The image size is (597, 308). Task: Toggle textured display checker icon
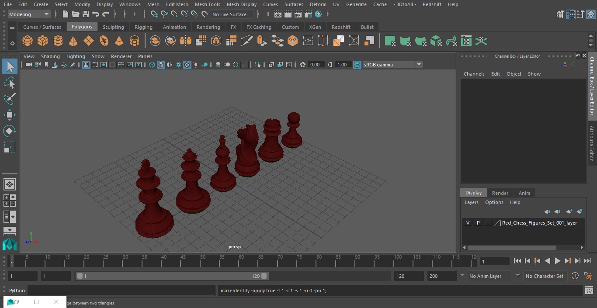pyautogui.click(x=187, y=65)
